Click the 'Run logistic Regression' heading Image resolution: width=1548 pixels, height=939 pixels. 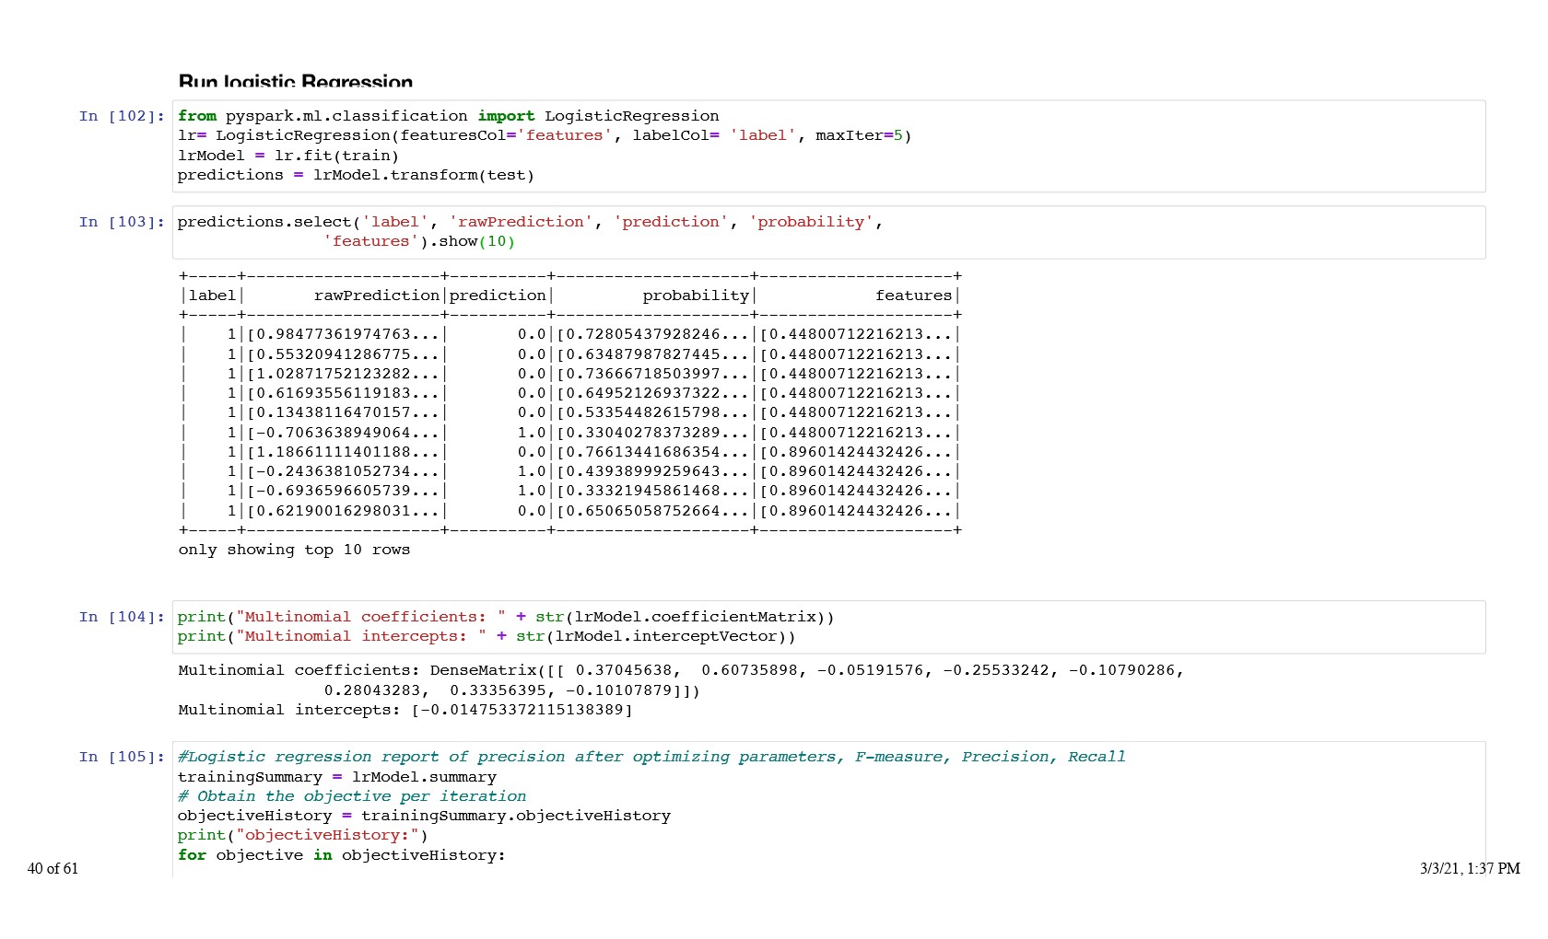[x=295, y=81]
